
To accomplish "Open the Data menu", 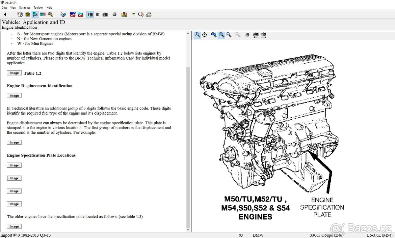I will pos(4,7).
